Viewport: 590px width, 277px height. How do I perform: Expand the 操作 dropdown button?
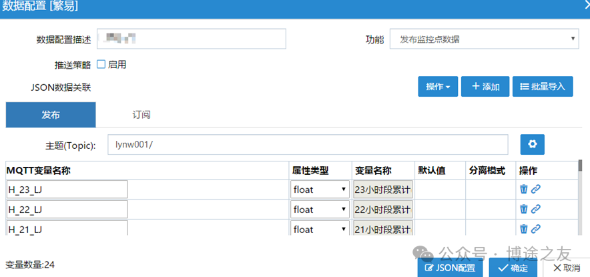(x=438, y=87)
